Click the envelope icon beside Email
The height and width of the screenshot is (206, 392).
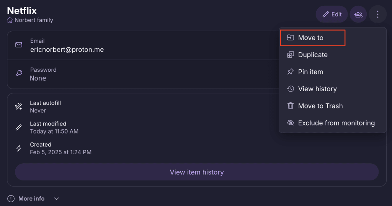tap(19, 45)
